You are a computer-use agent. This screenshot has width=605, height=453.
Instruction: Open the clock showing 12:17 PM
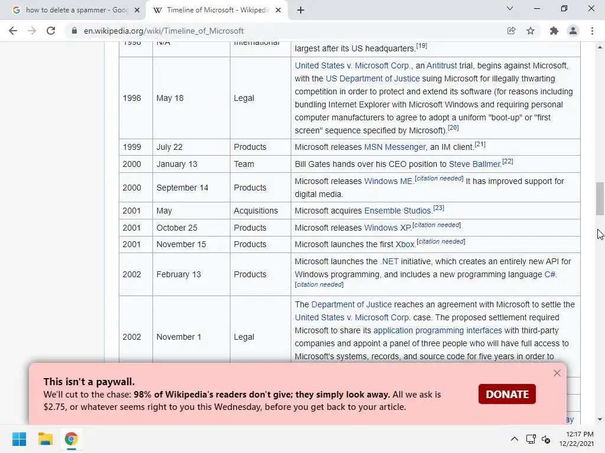pos(576,439)
